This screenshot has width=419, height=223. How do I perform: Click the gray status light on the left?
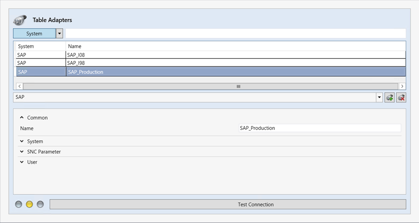pos(18,204)
